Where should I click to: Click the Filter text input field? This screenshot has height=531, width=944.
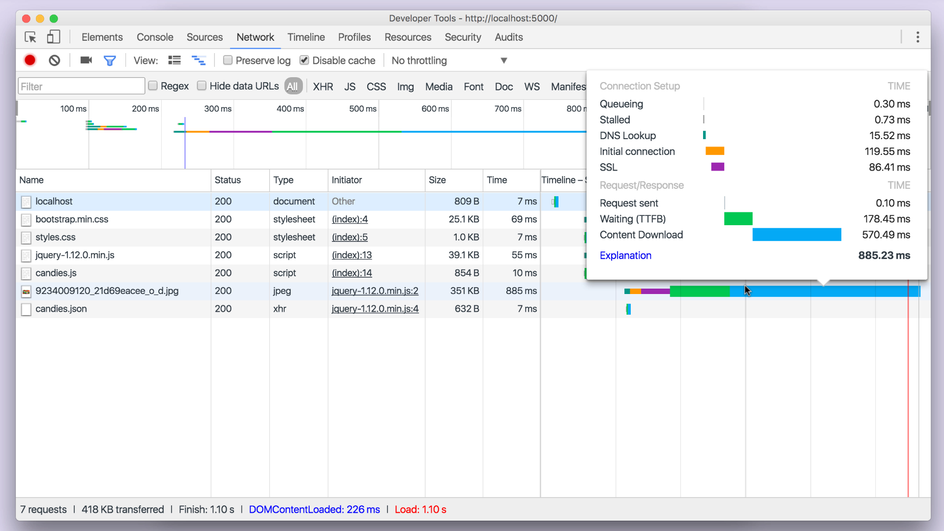(x=82, y=86)
